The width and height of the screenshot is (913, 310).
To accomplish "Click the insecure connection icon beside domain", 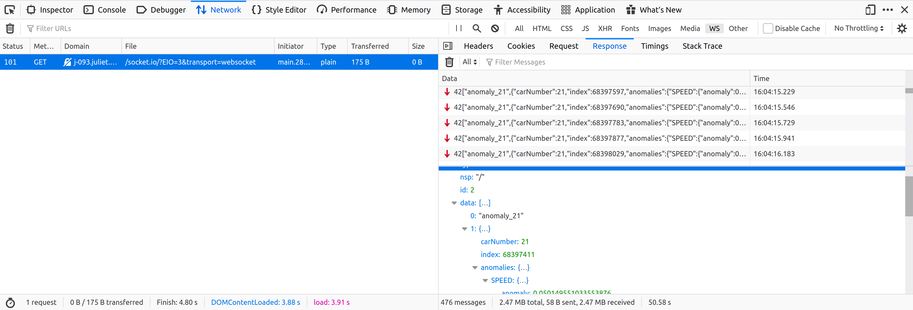I will click(67, 62).
